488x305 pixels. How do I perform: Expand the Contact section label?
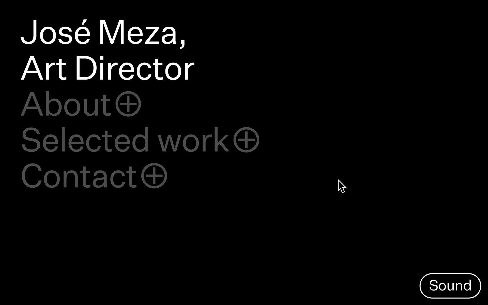point(79,176)
